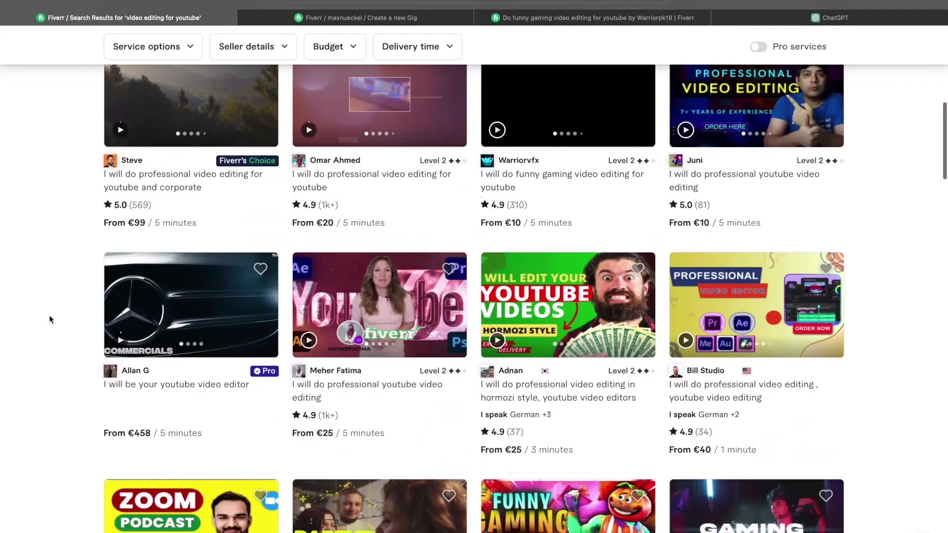Click the Fiverr's Choice badge on Steve
The image size is (948, 533).
[x=247, y=160]
